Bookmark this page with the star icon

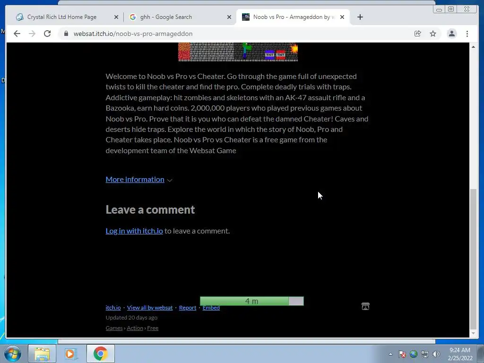point(433,34)
